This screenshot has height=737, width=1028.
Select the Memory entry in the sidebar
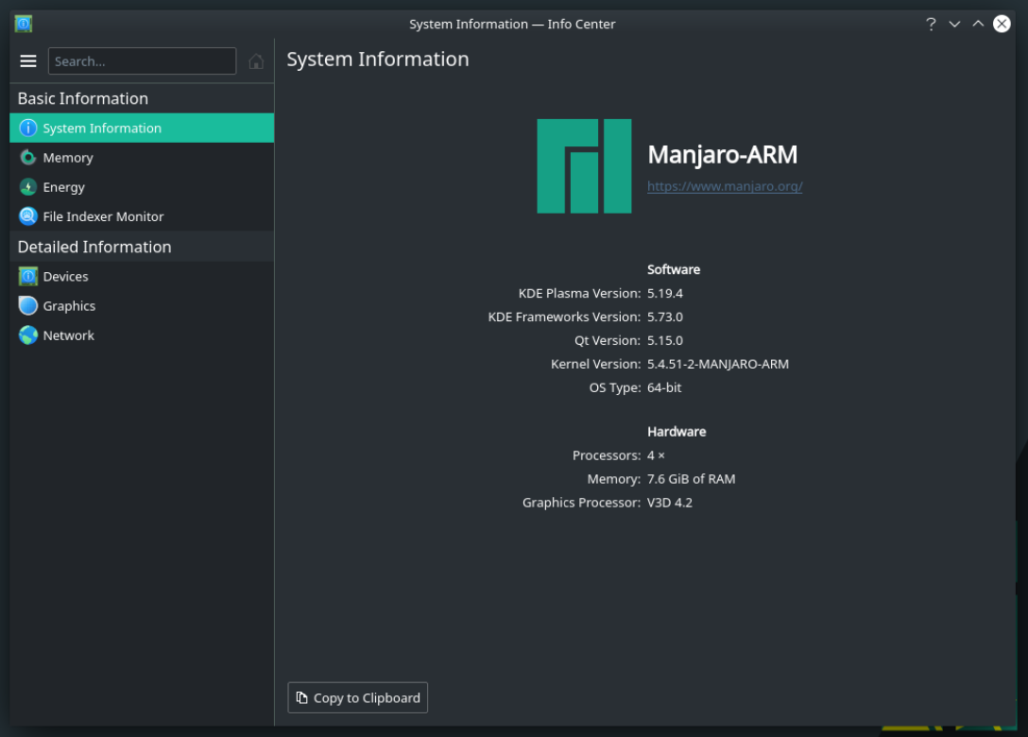point(68,158)
